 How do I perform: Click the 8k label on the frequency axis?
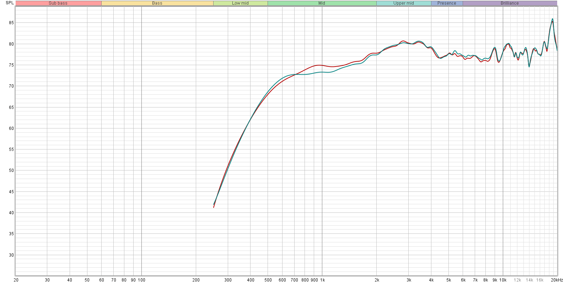[x=485, y=280]
